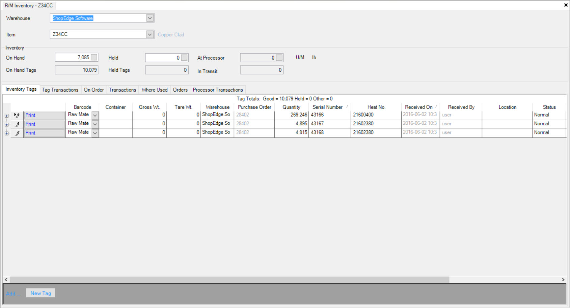Click the Copper Clad item link
The height and width of the screenshot is (308, 570).
pyautogui.click(x=171, y=35)
